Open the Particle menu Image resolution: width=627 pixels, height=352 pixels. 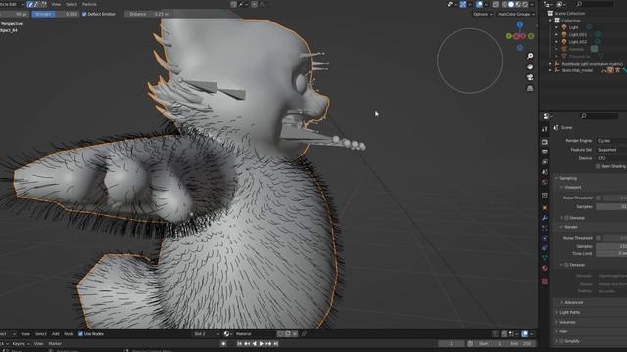point(89,4)
